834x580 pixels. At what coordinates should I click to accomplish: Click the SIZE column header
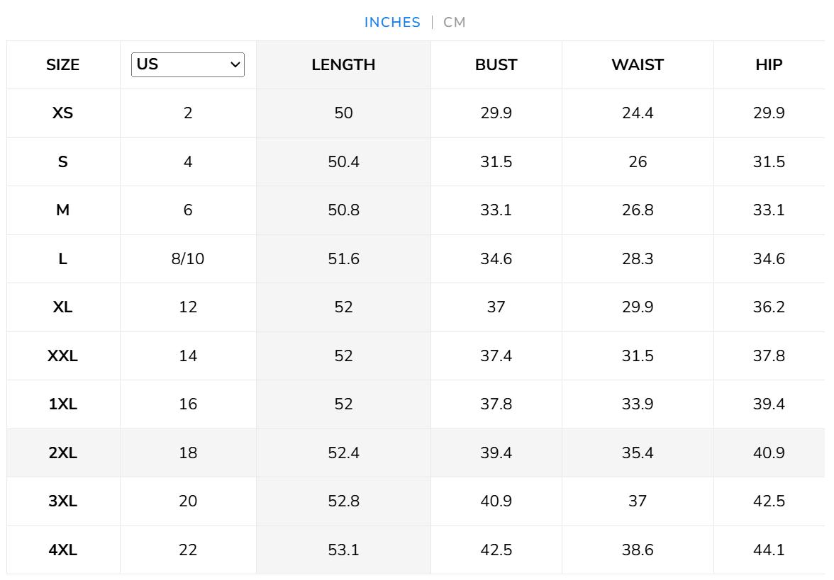(x=63, y=65)
